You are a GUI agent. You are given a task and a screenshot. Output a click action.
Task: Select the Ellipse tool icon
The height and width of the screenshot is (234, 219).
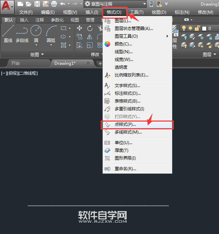tap(64, 37)
